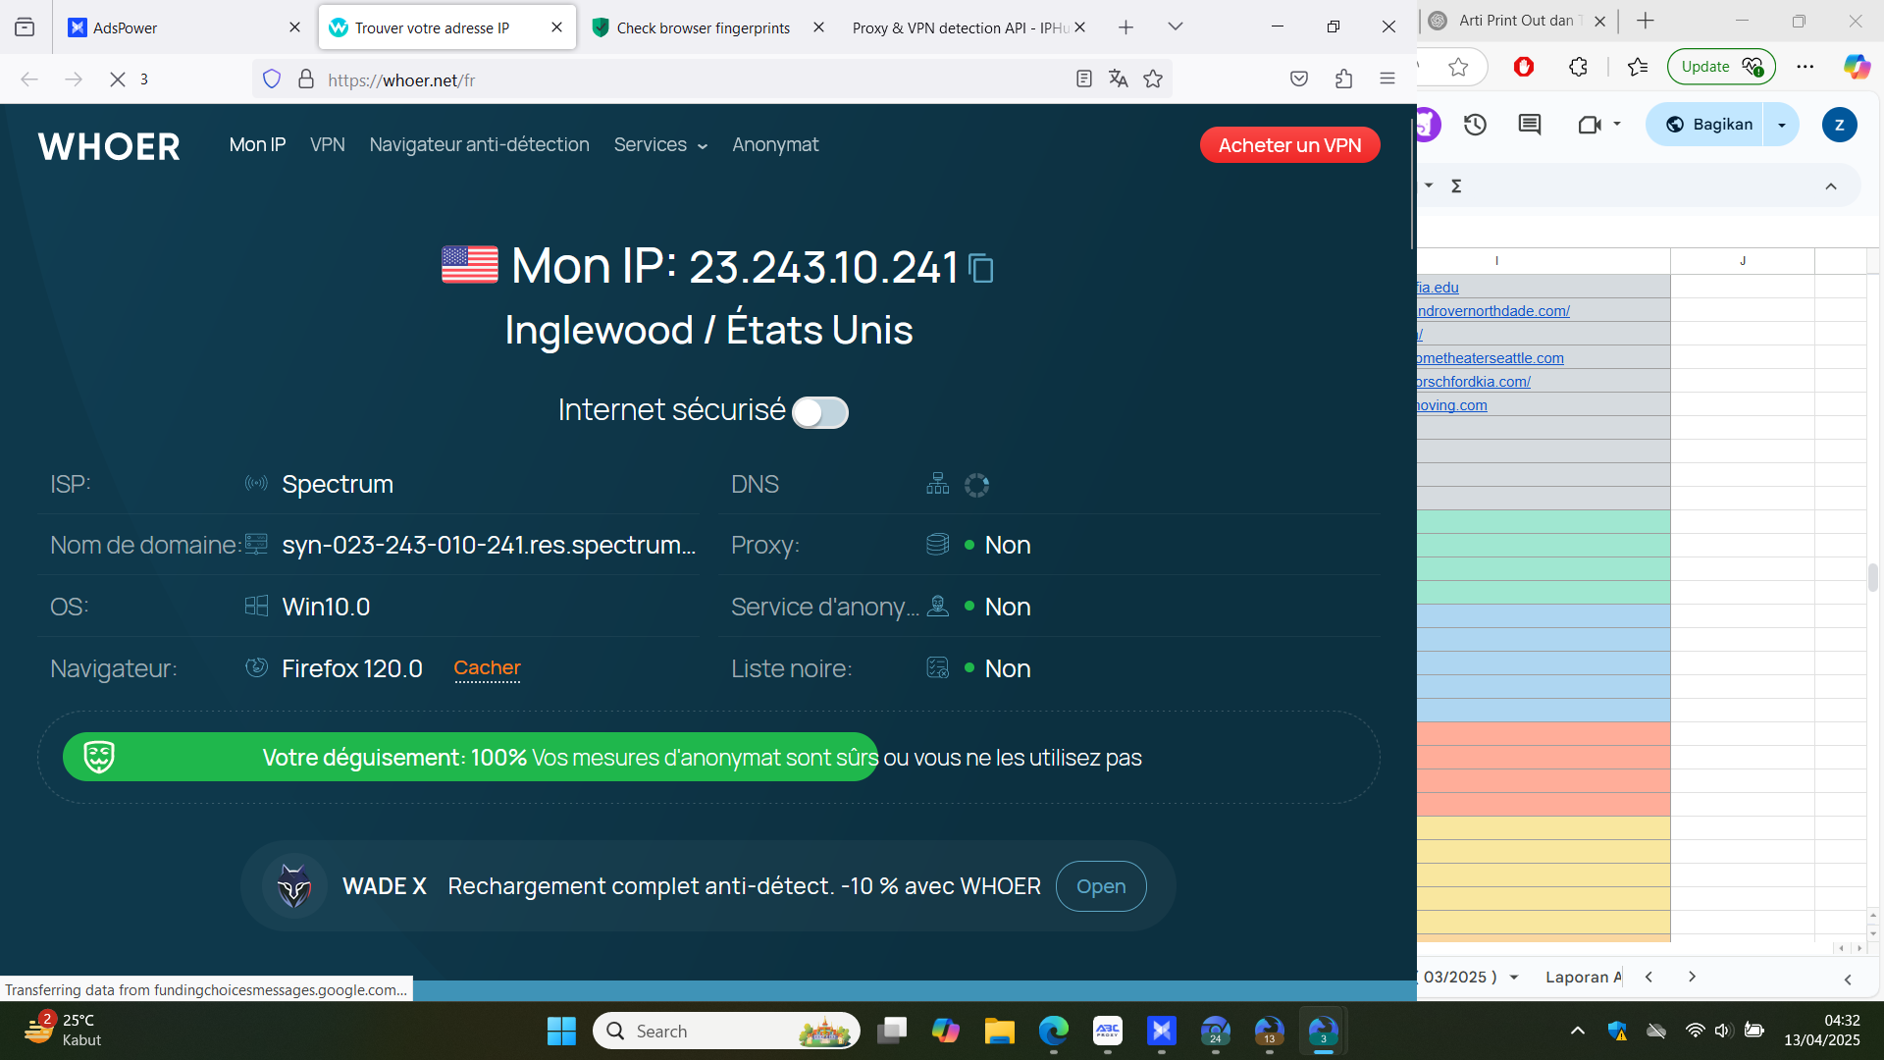This screenshot has height=1060, width=1884.
Task: Open the VPN page in Whoer navigation
Action: click(x=328, y=145)
